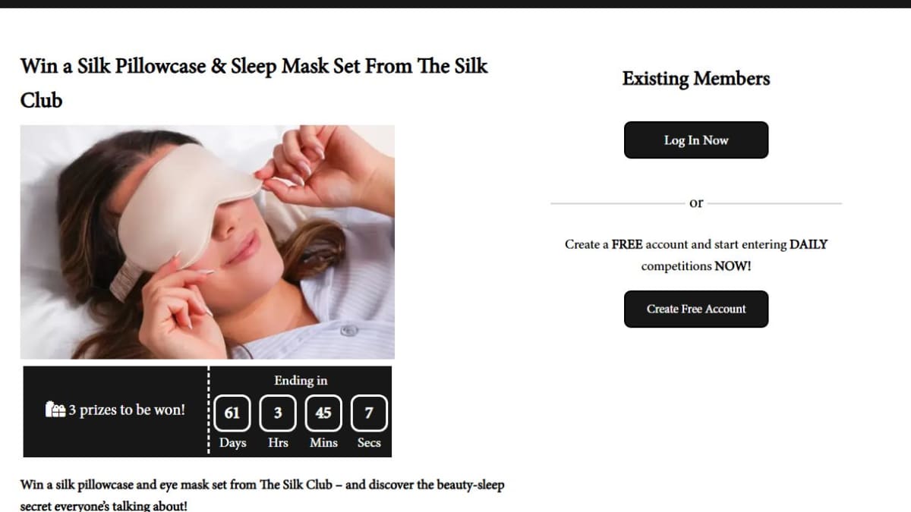Click the Secs label under countdown
The height and width of the screenshot is (512, 911).
coord(369,443)
